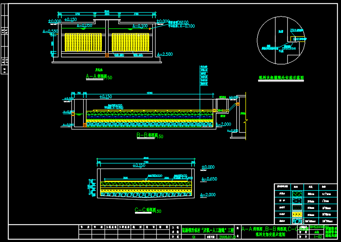Click the orange valve symbol in B-B section
Image resolution: width=341 pixels, height=242 pixels.
pyautogui.click(x=85, y=125)
